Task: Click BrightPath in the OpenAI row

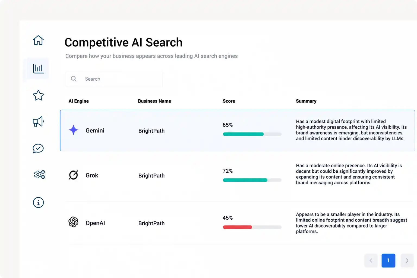Action: (x=151, y=223)
